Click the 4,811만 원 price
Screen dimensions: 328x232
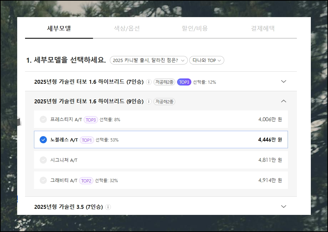270,160
